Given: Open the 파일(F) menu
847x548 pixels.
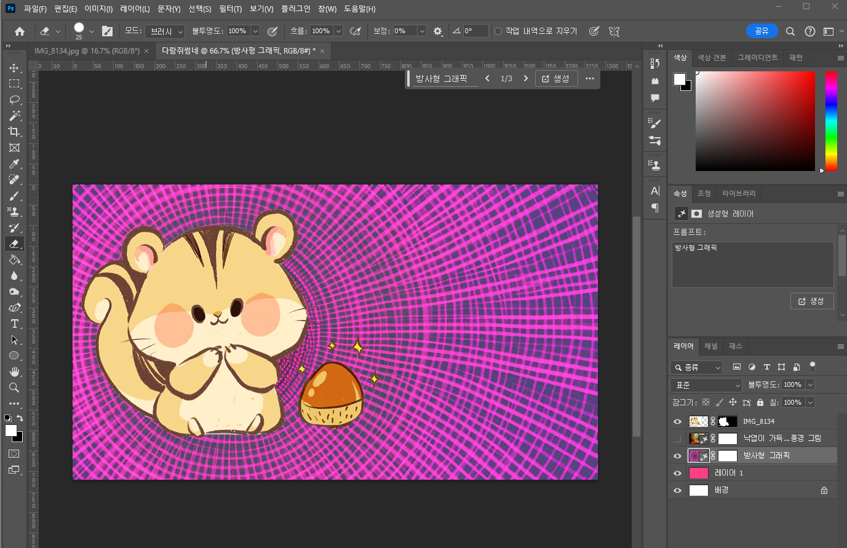Looking at the screenshot, I should click(35, 9).
